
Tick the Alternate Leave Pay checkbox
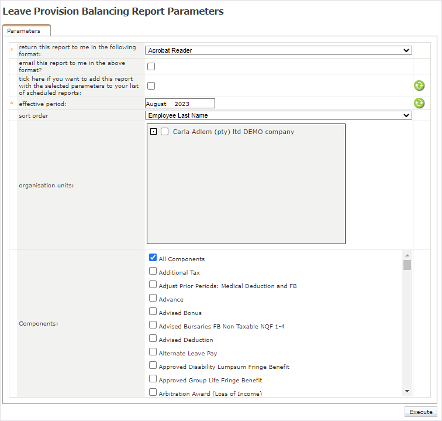tap(153, 352)
